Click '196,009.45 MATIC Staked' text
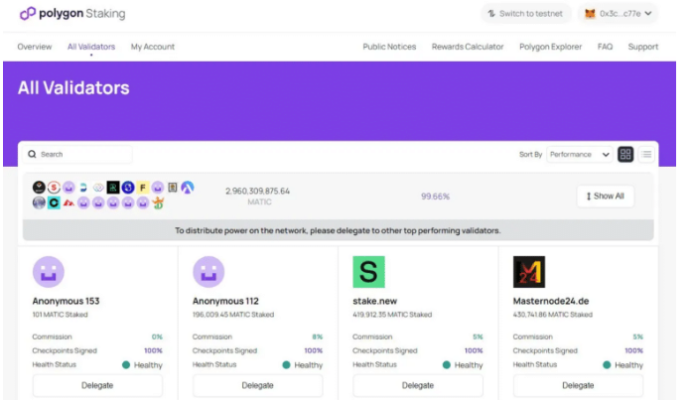691x400 pixels. tap(233, 315)
